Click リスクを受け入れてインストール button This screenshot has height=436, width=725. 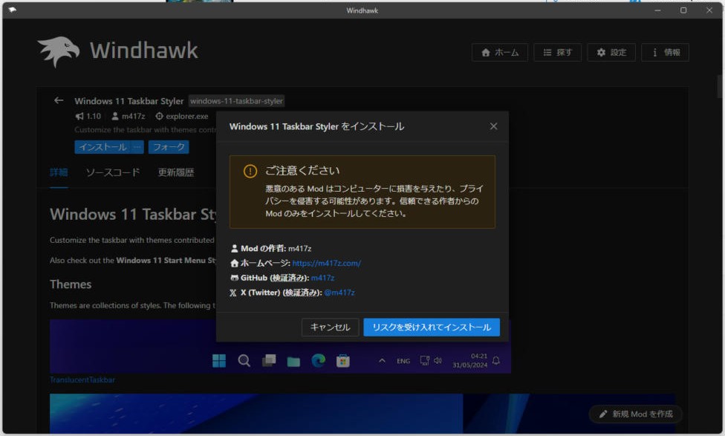point(432,328)
